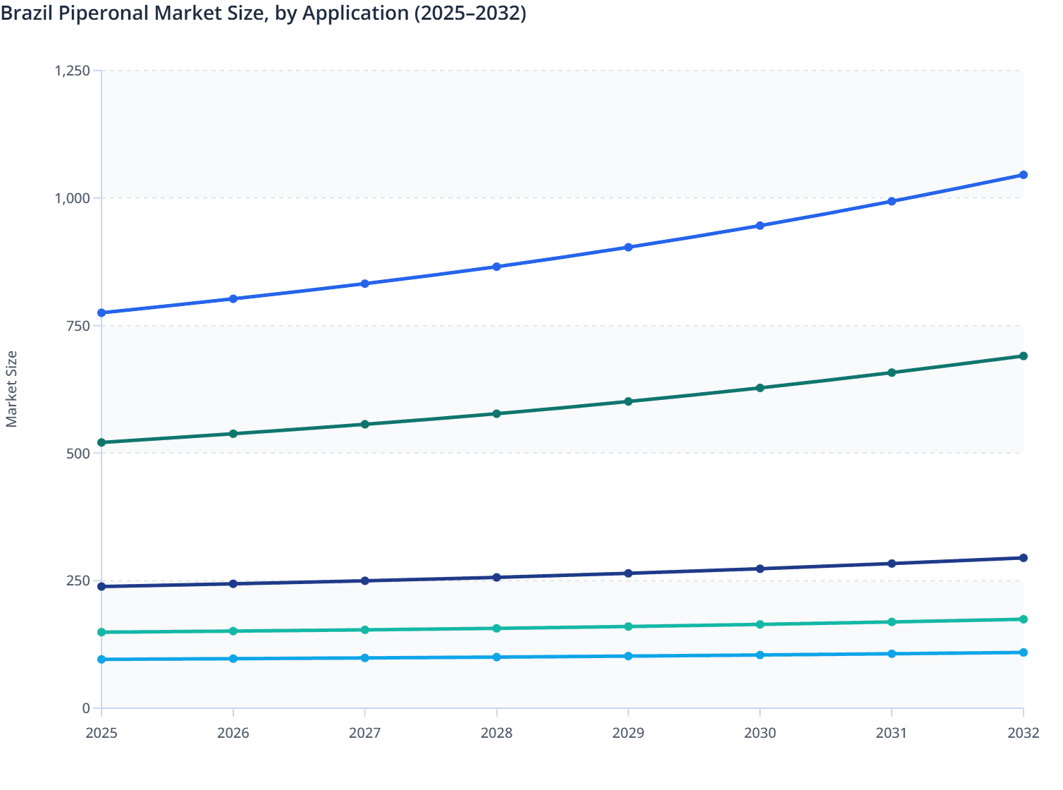
Task: Click the chart title text
Action: [264, 13]
